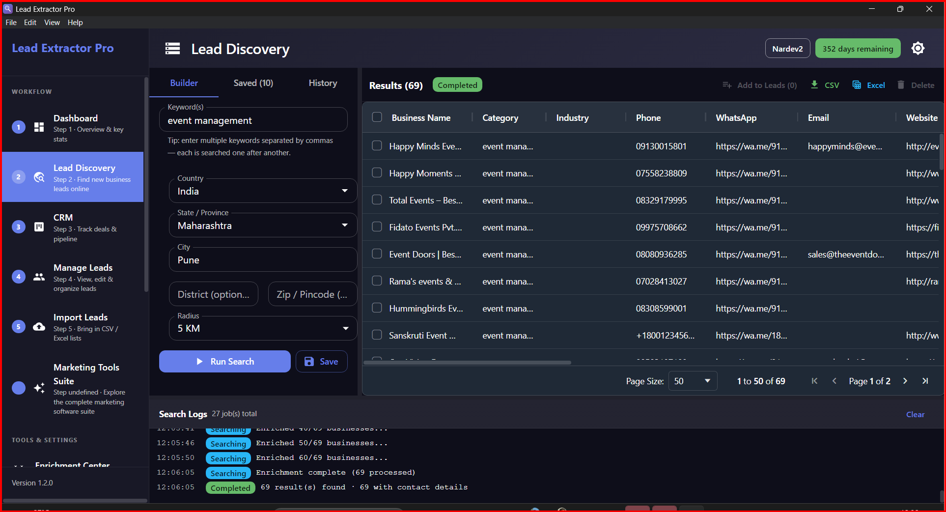
Task: Switch to the History tab
Action: pyautogui.click(x=323, y=83)
